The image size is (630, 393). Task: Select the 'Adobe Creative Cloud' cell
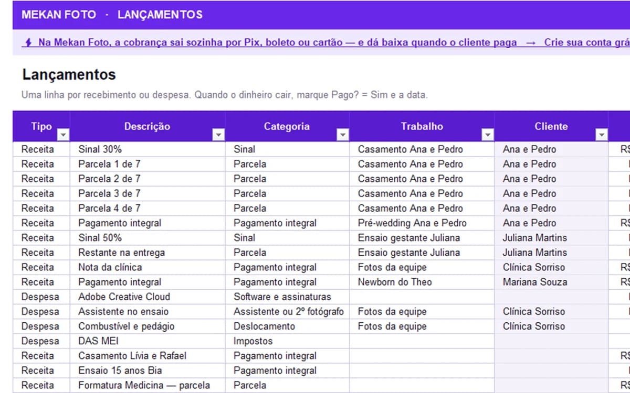pos(148,297)
